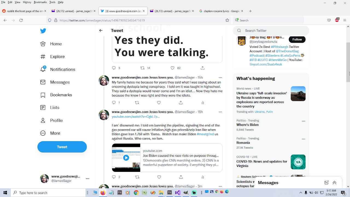The image size is (350, 197).
Task: Open the youtube.com/watch?v=CgkI.7p link
Action: tap(136, 117)
